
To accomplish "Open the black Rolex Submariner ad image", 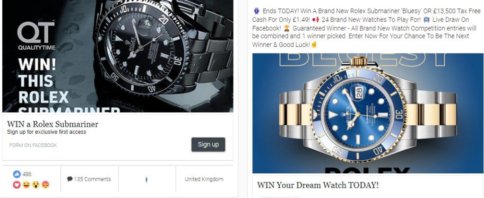I will coord(118,56).
